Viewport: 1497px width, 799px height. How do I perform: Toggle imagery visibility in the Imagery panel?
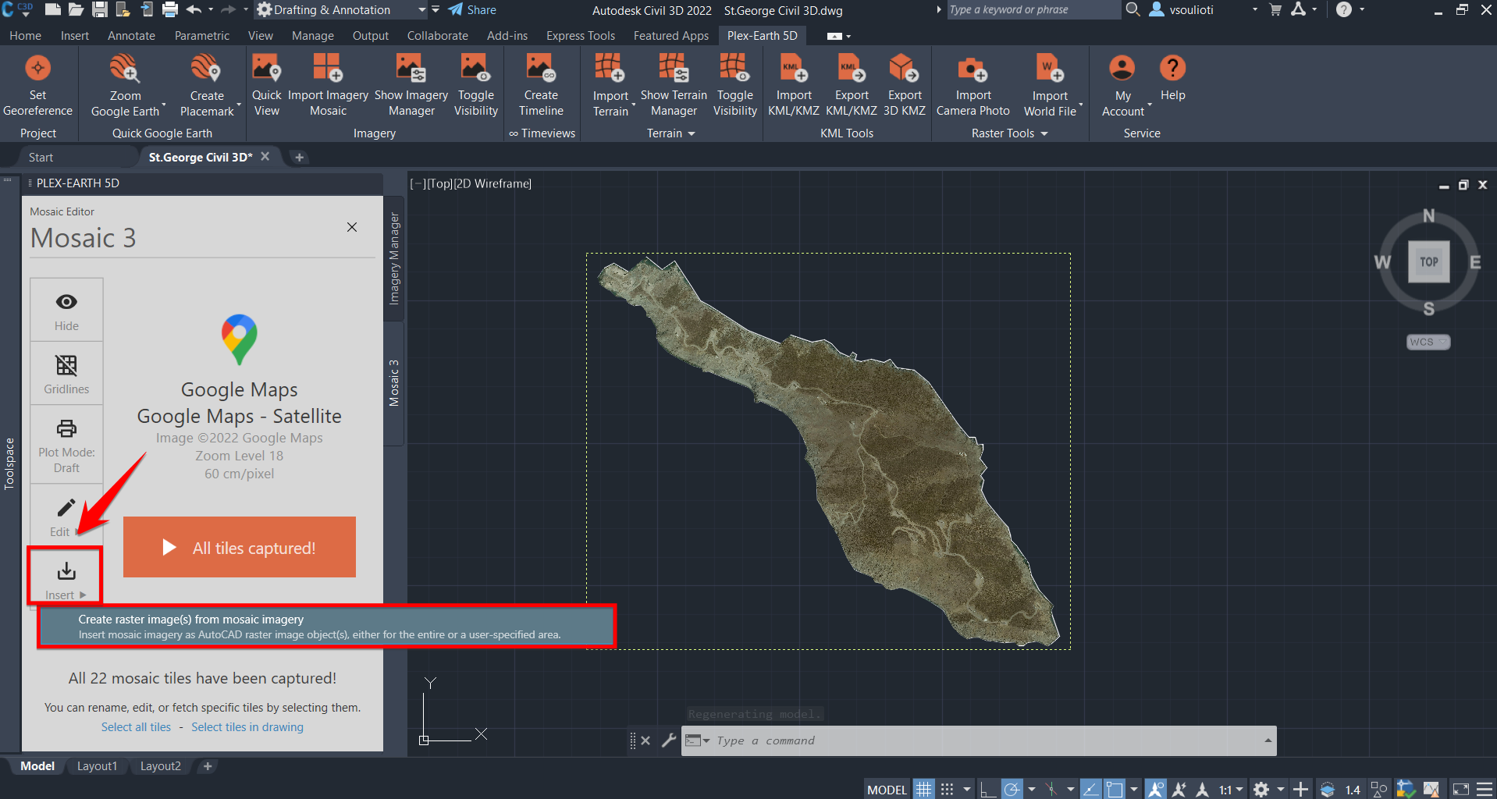(475, 82)
